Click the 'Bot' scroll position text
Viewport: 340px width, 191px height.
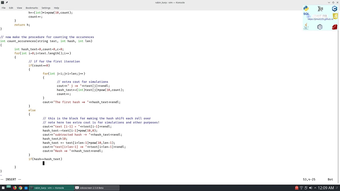(330, 179)
